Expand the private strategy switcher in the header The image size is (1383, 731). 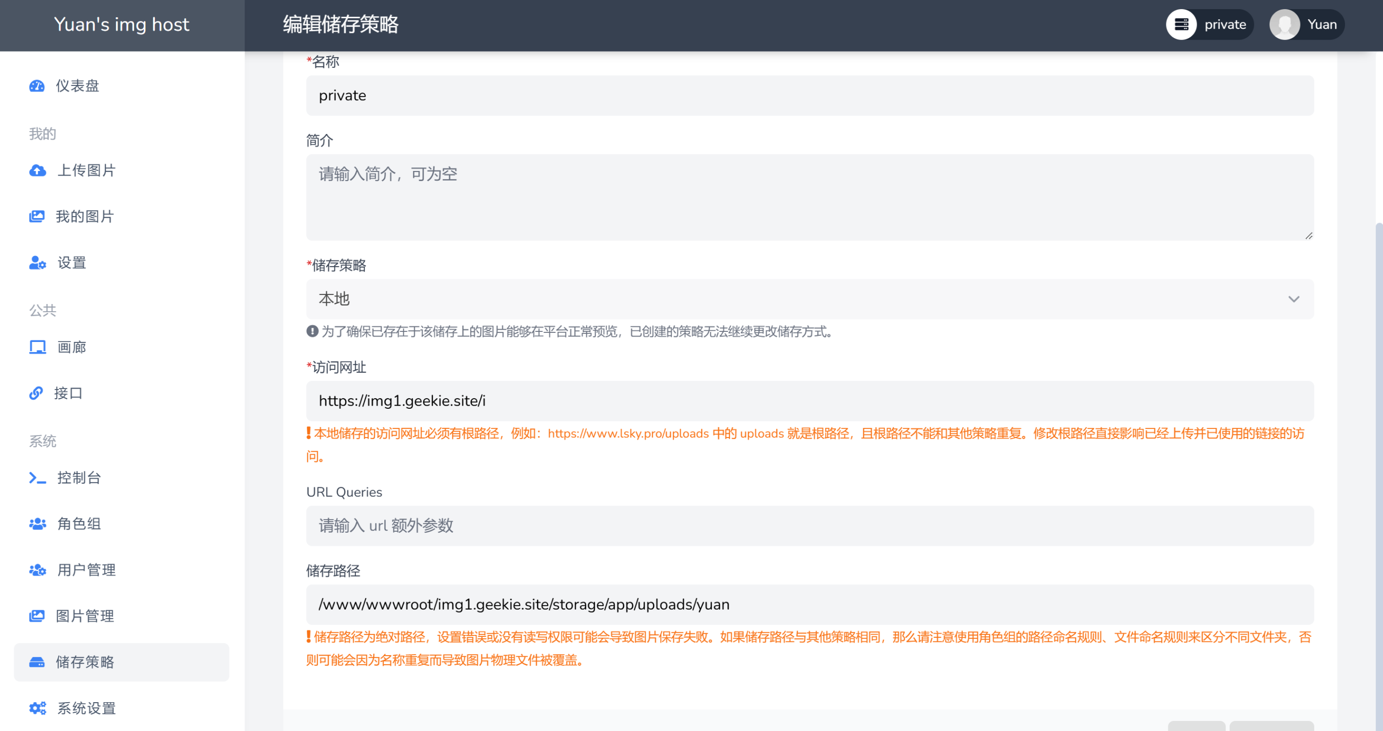click(1209, 25)
